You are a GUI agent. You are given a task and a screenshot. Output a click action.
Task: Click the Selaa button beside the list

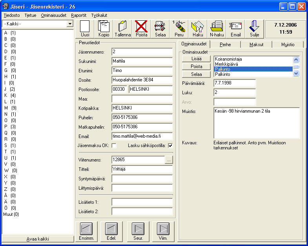click(196, 74)
